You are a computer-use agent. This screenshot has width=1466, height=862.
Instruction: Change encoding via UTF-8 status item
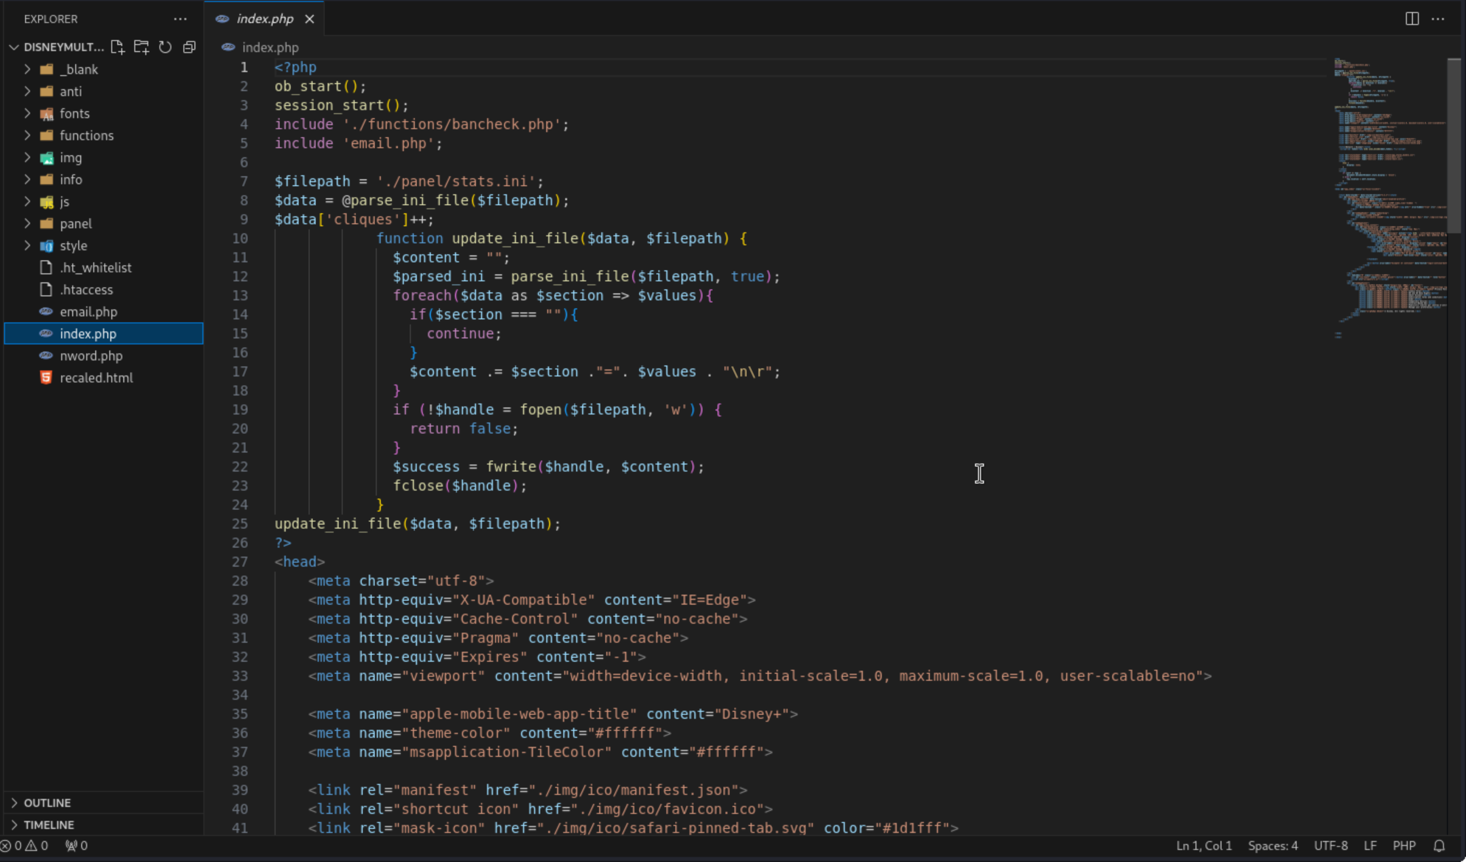[1330, 845]
